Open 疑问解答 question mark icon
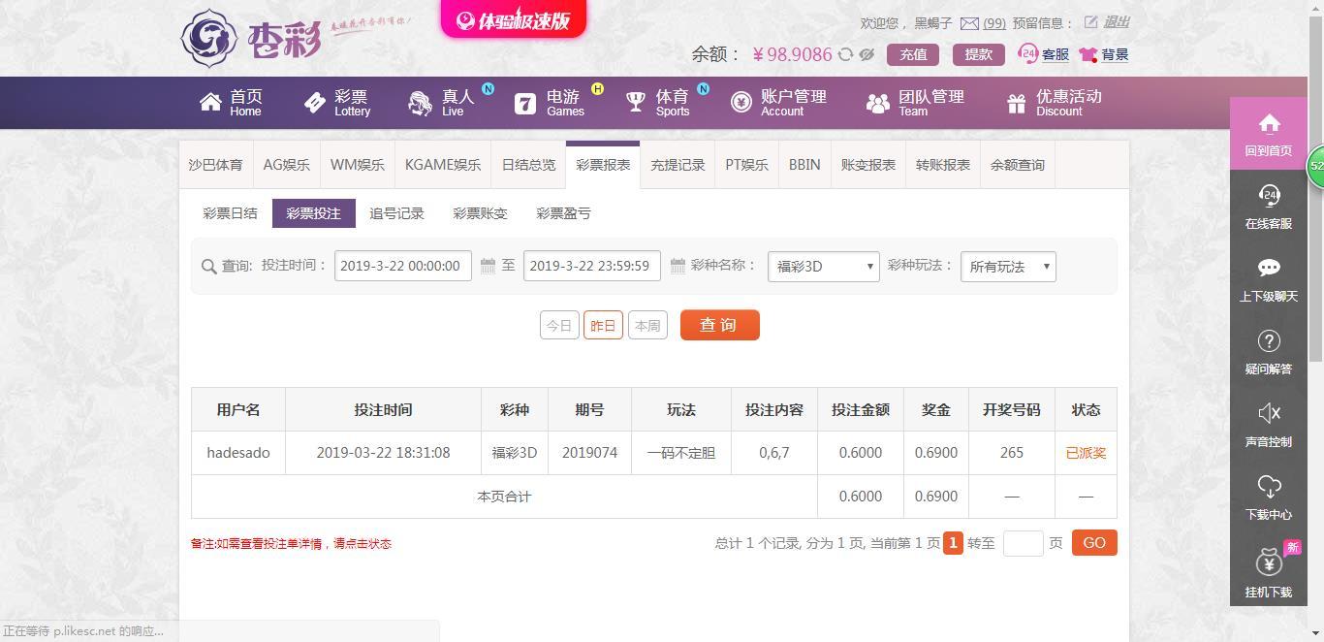 pyautogui.click(x=1269, y=340)
